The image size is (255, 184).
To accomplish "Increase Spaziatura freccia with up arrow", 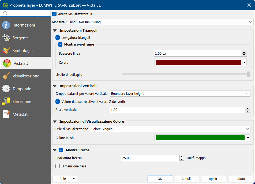I will pyautogui.click(x=182, y=156).
